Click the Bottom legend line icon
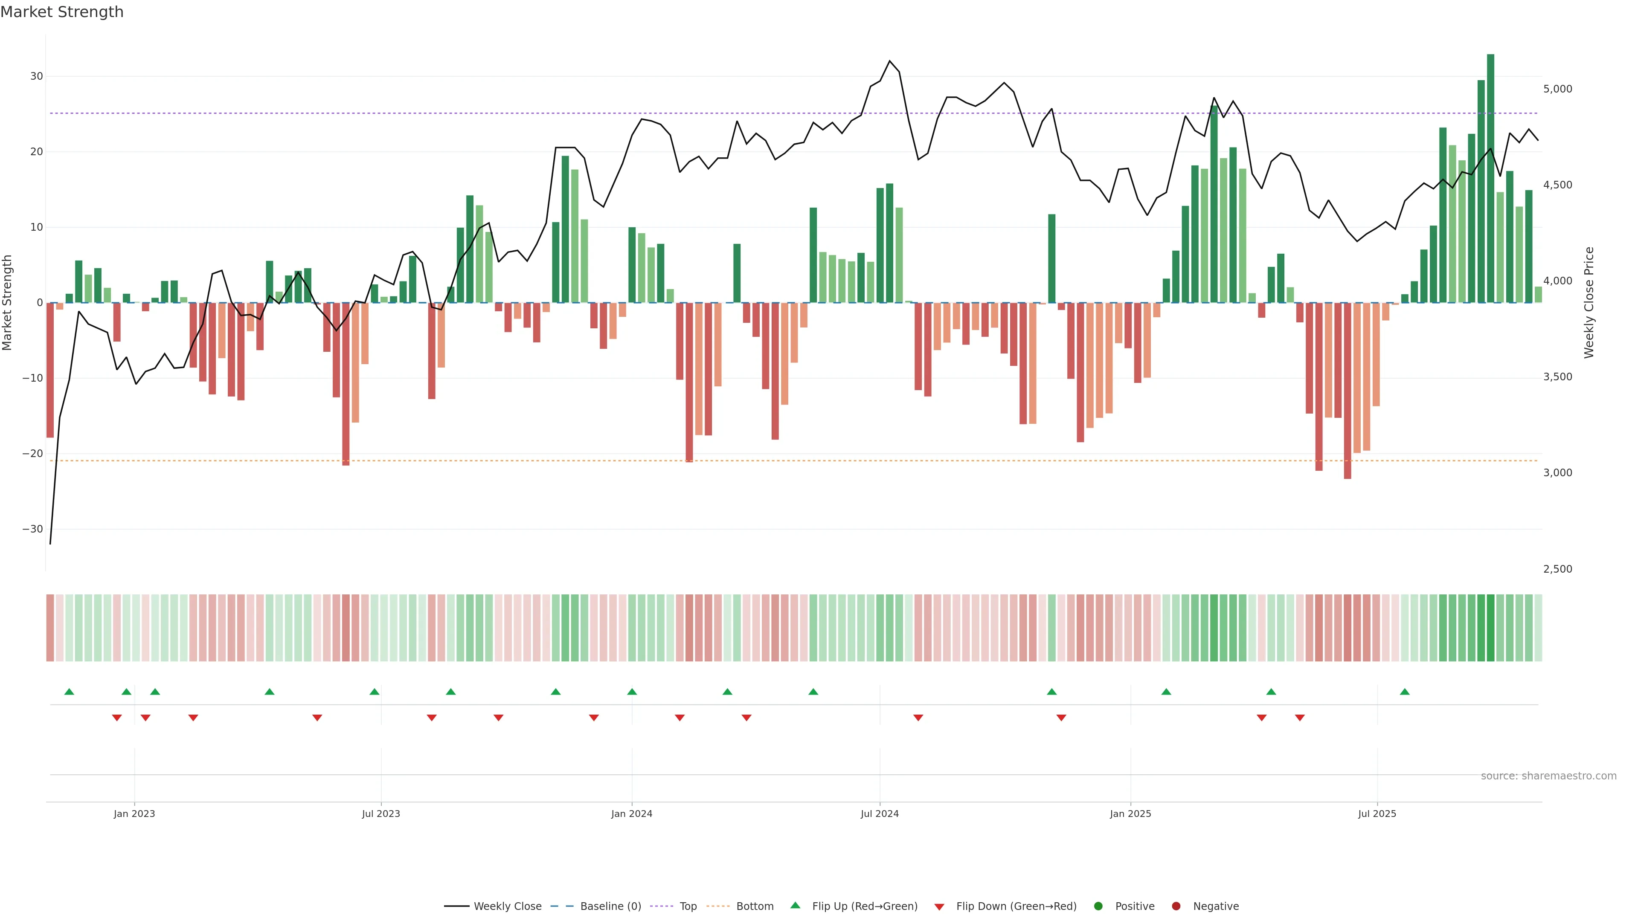The width and height of the screenshot is (1638, 921). click(x=718, y=907)
